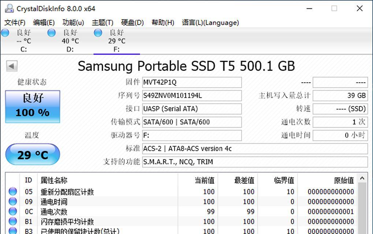Click the drive letter field showing F:
Viewport: 373px width, 234px height.
pos(192,135)
